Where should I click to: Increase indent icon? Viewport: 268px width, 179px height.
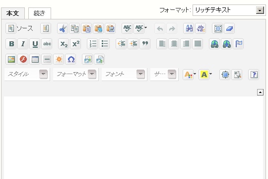pyautogui.click(x=133, y=44)
